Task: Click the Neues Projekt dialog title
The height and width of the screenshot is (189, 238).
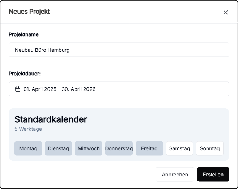Action: [29, 12]
